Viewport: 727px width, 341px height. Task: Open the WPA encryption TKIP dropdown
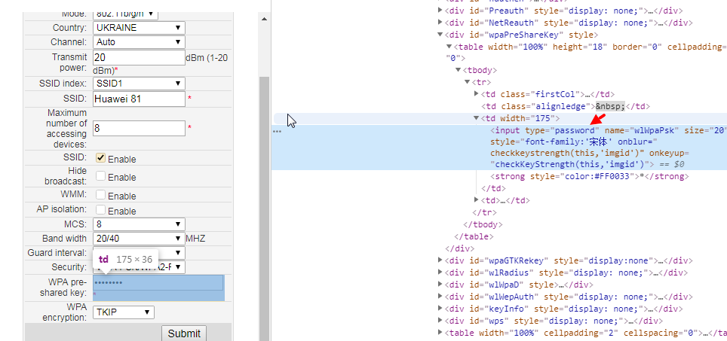(124, 312)
